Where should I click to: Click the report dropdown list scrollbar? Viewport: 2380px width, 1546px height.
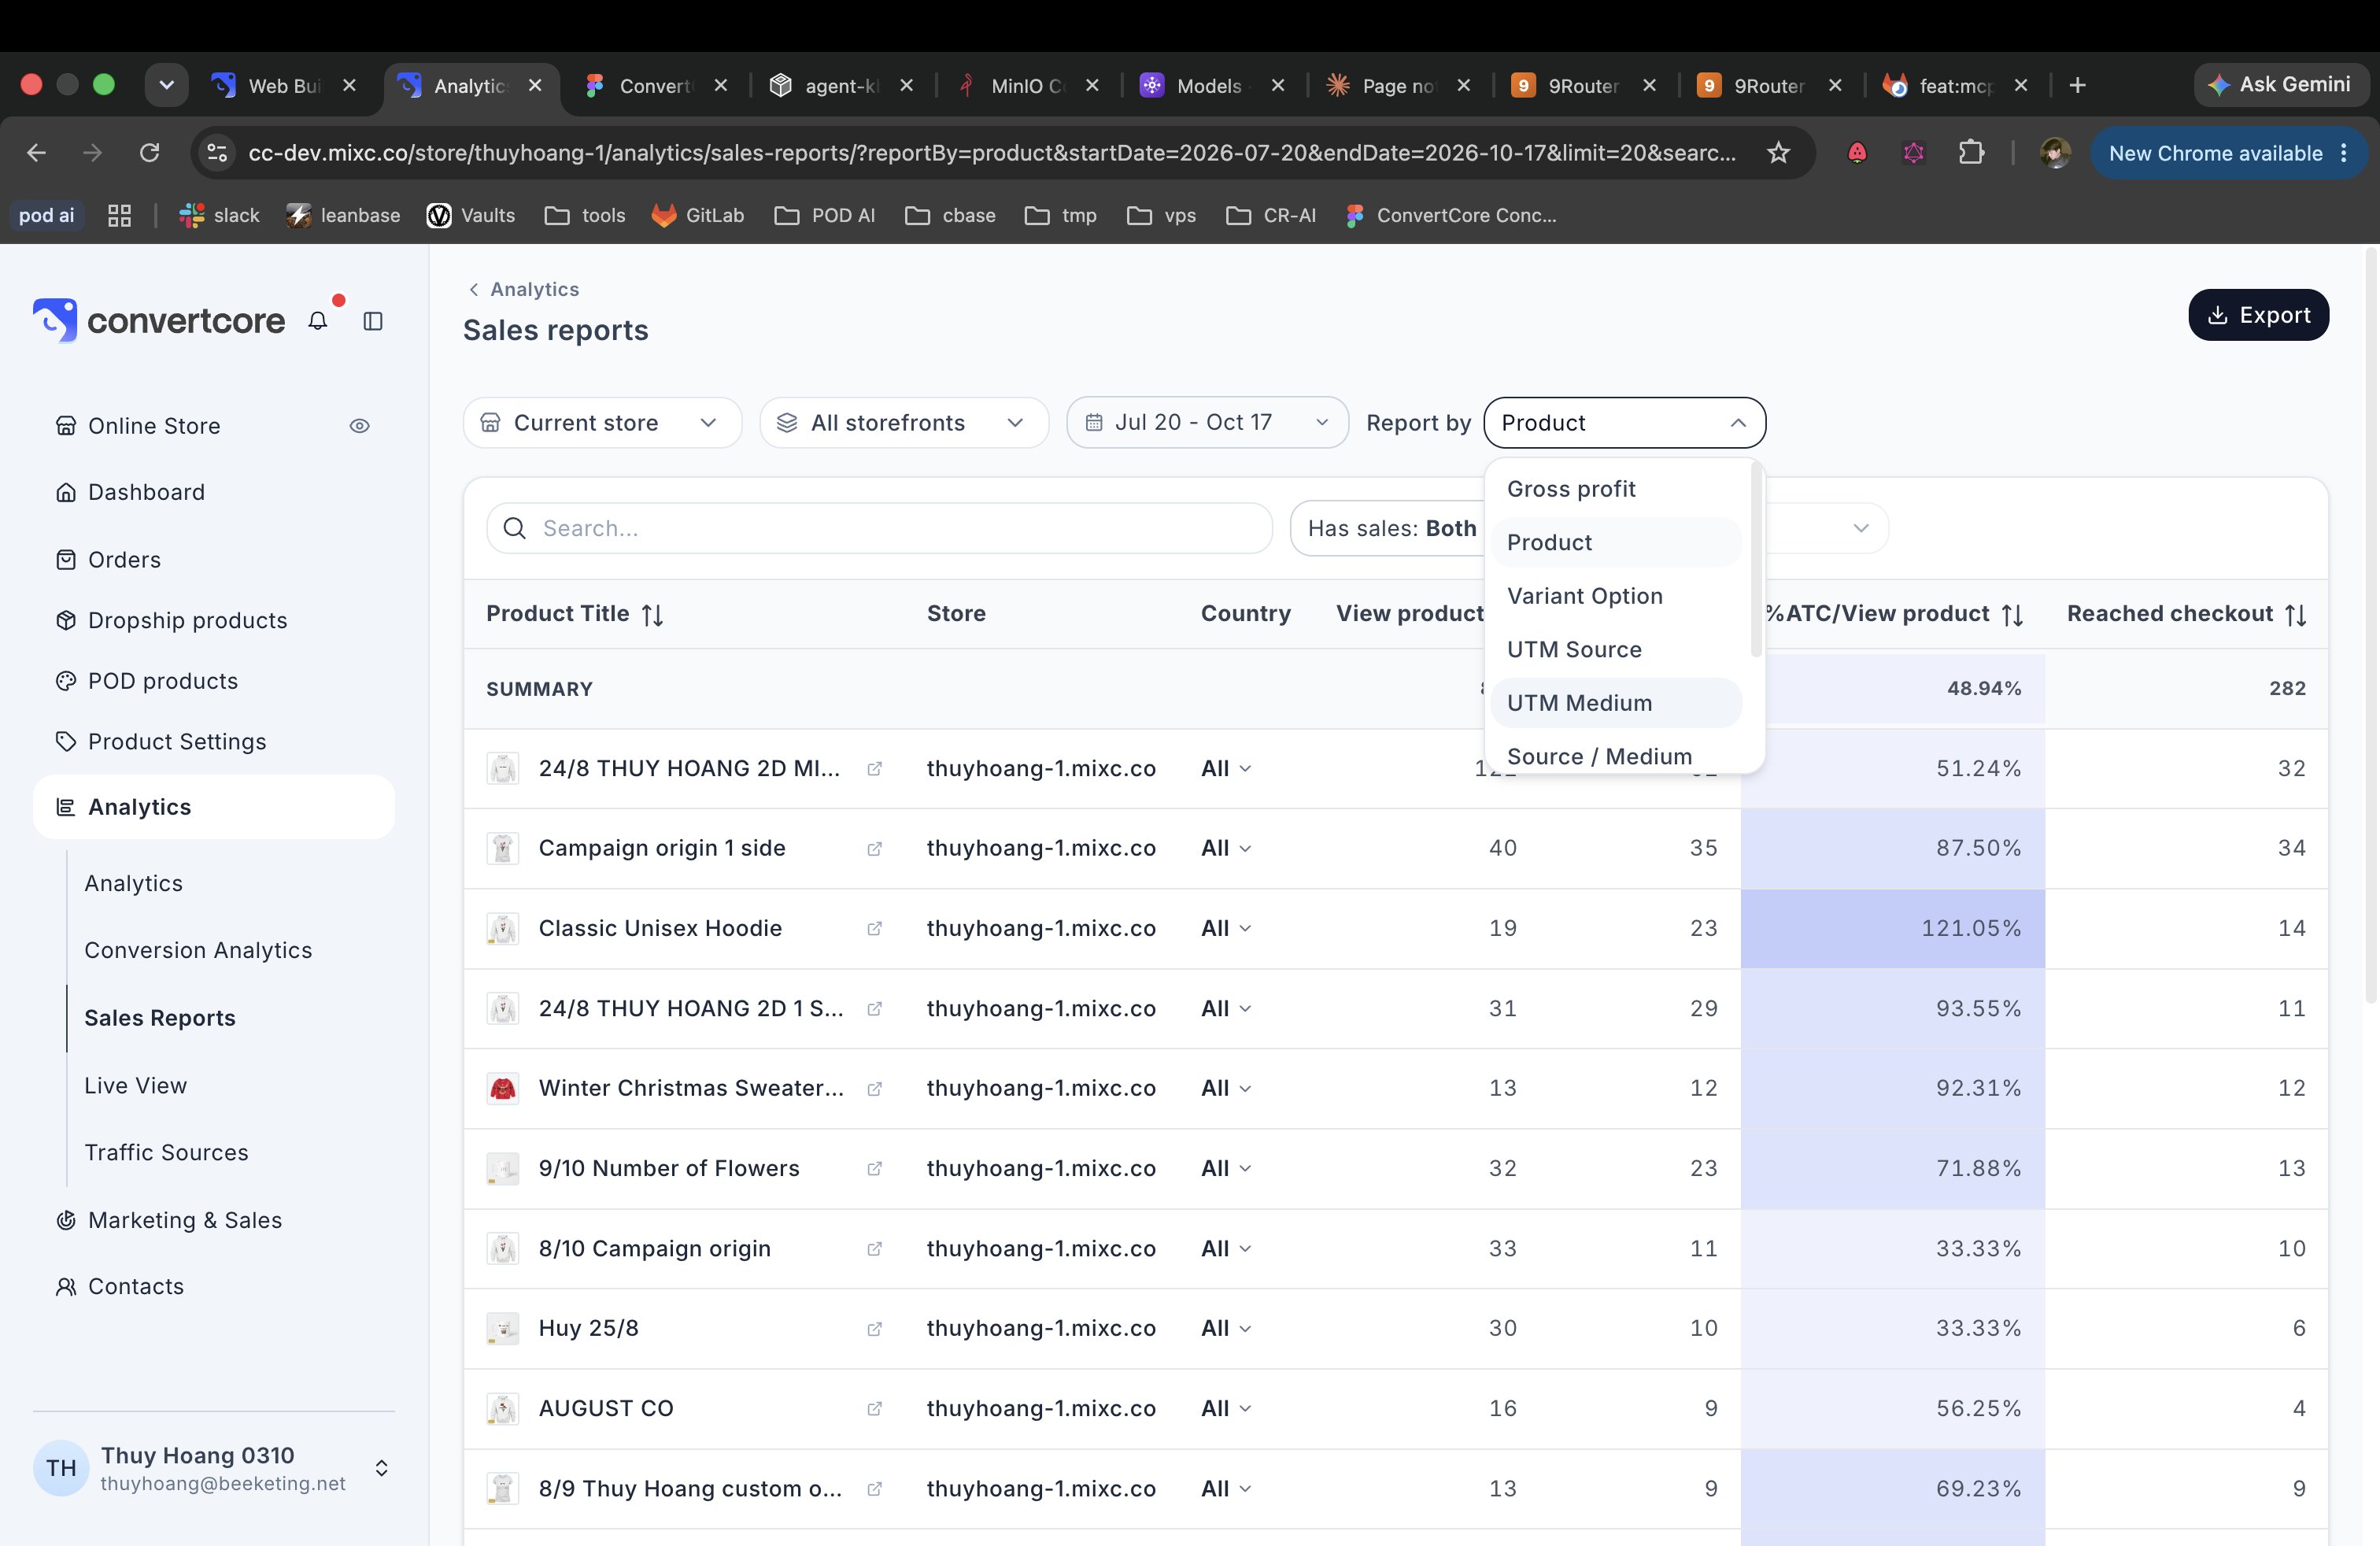(x=1755, y=560)
